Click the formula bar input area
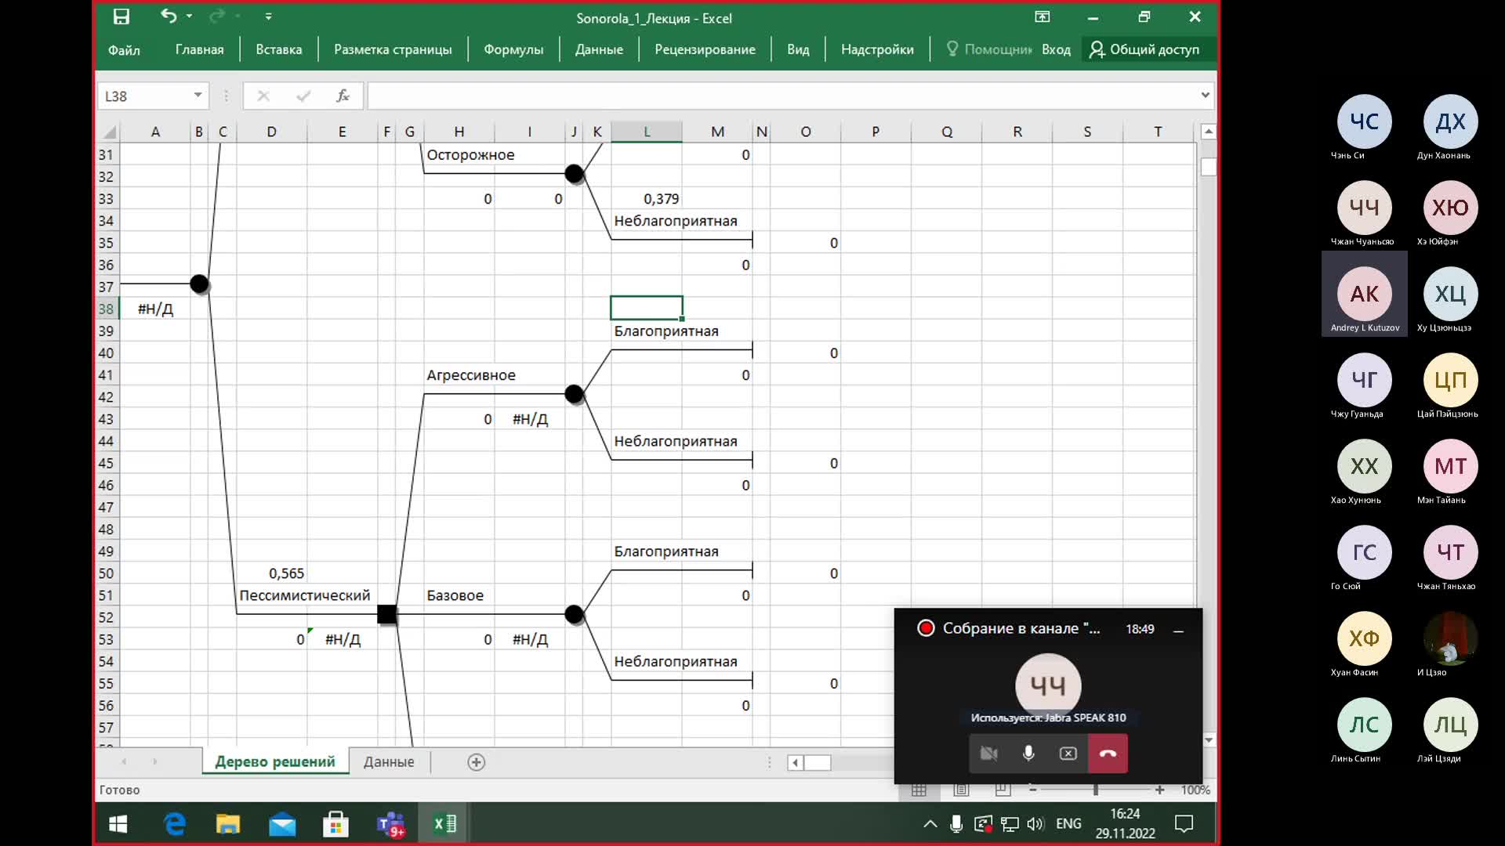This screenshot has width=1505, height=846. 782,96
